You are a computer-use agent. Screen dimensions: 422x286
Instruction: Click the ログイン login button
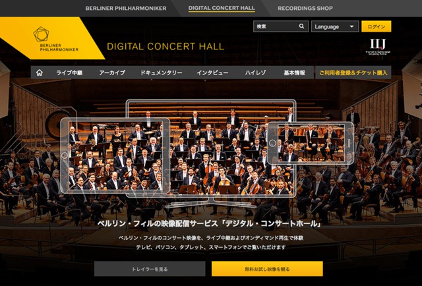(376, 26)
